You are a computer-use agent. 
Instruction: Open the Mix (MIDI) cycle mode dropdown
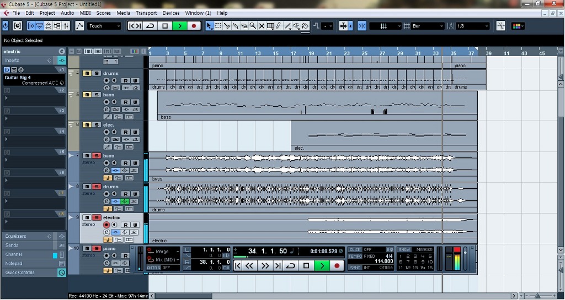coord(163,260)
